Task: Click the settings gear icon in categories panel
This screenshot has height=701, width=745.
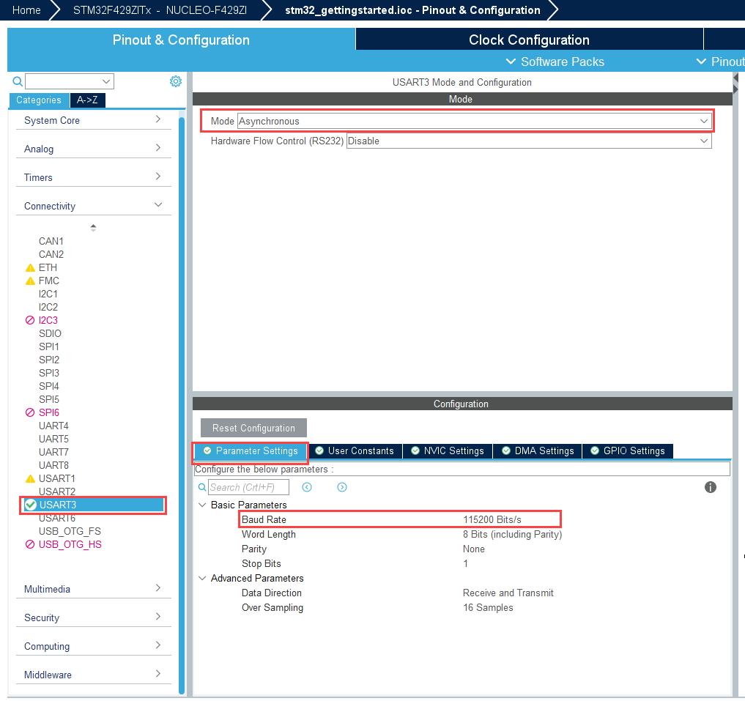Action: point(176,81)
